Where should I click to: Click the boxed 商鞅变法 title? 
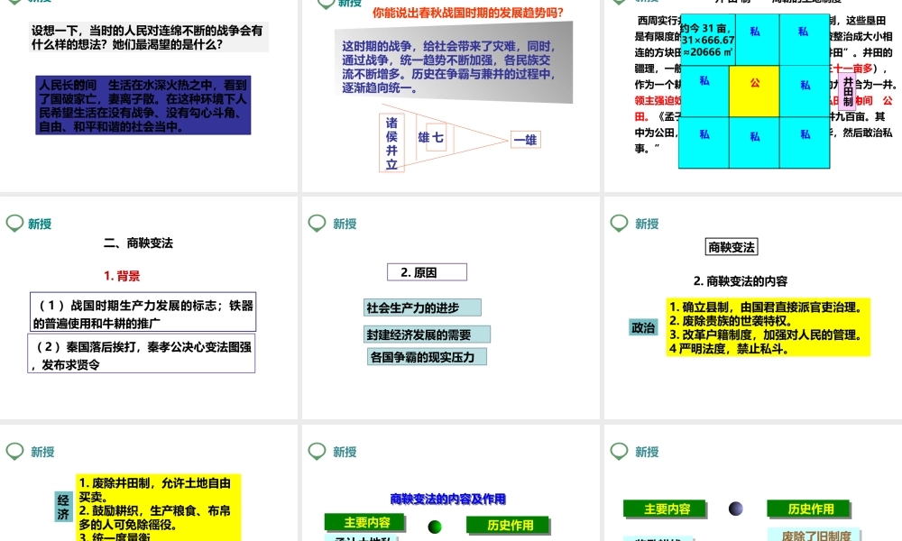(732, 247)
